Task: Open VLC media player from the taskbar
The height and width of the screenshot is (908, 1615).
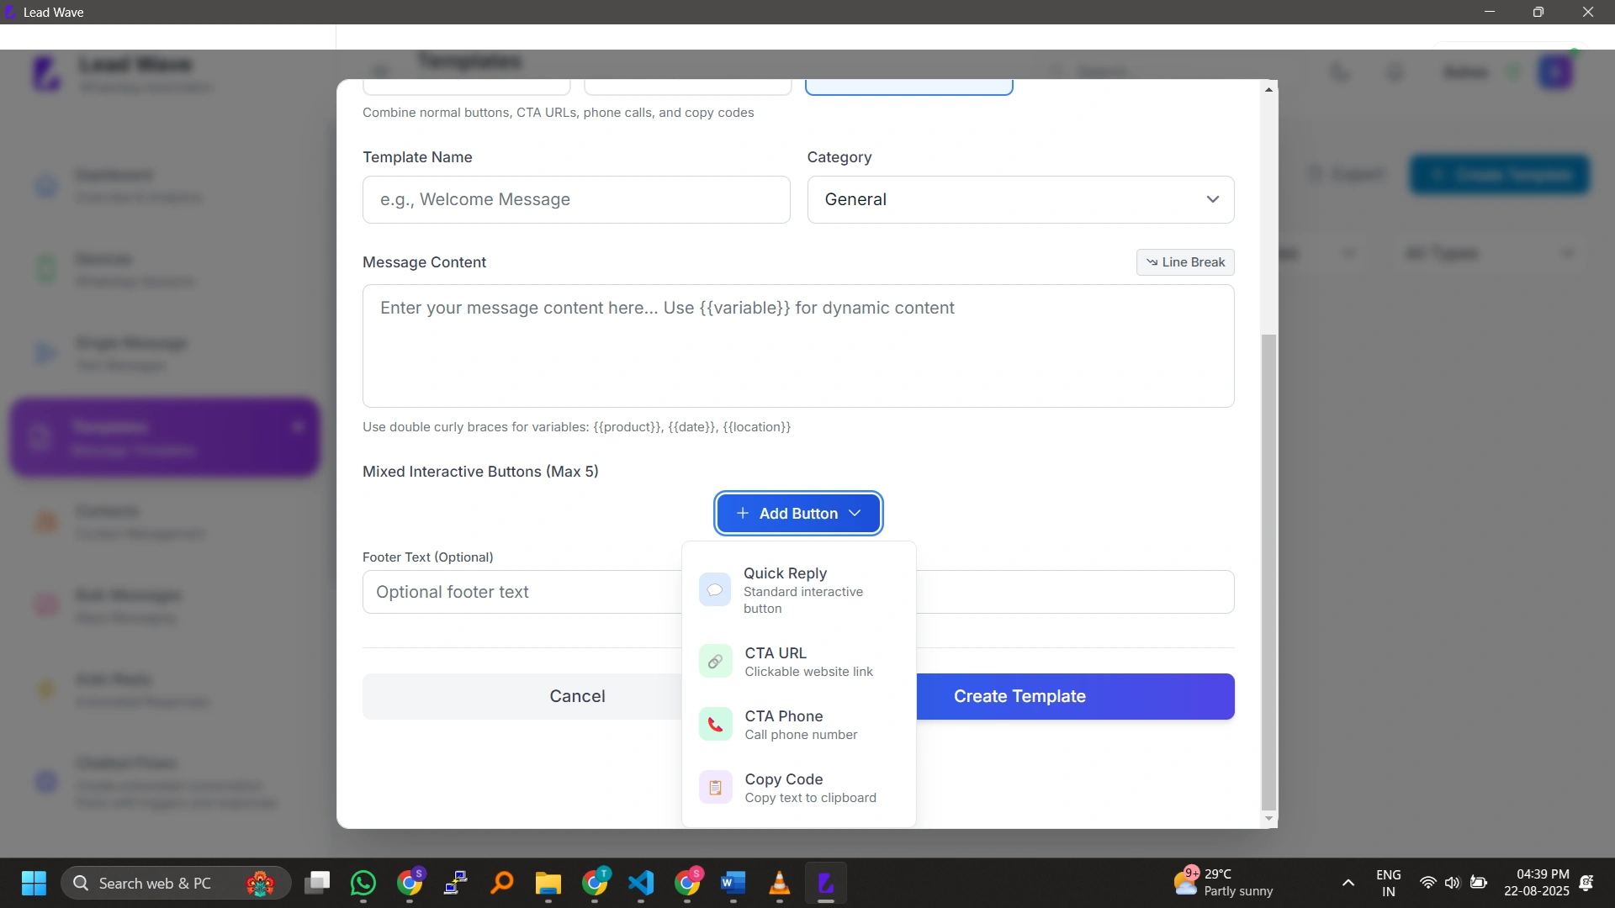Action: coord(780,883)
